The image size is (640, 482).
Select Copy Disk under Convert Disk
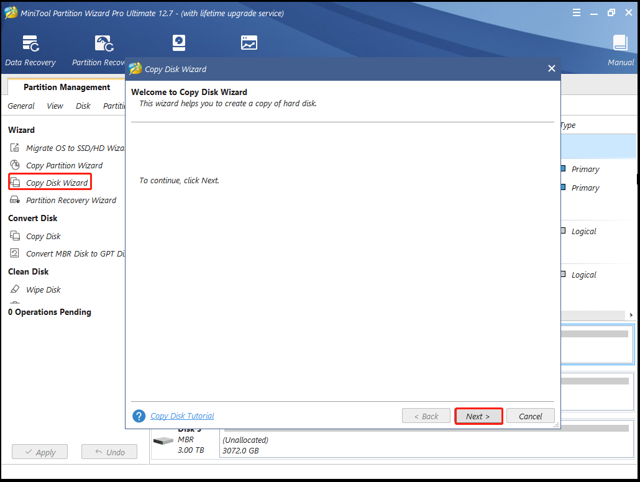pyautogui.click(x=43, y=236)
